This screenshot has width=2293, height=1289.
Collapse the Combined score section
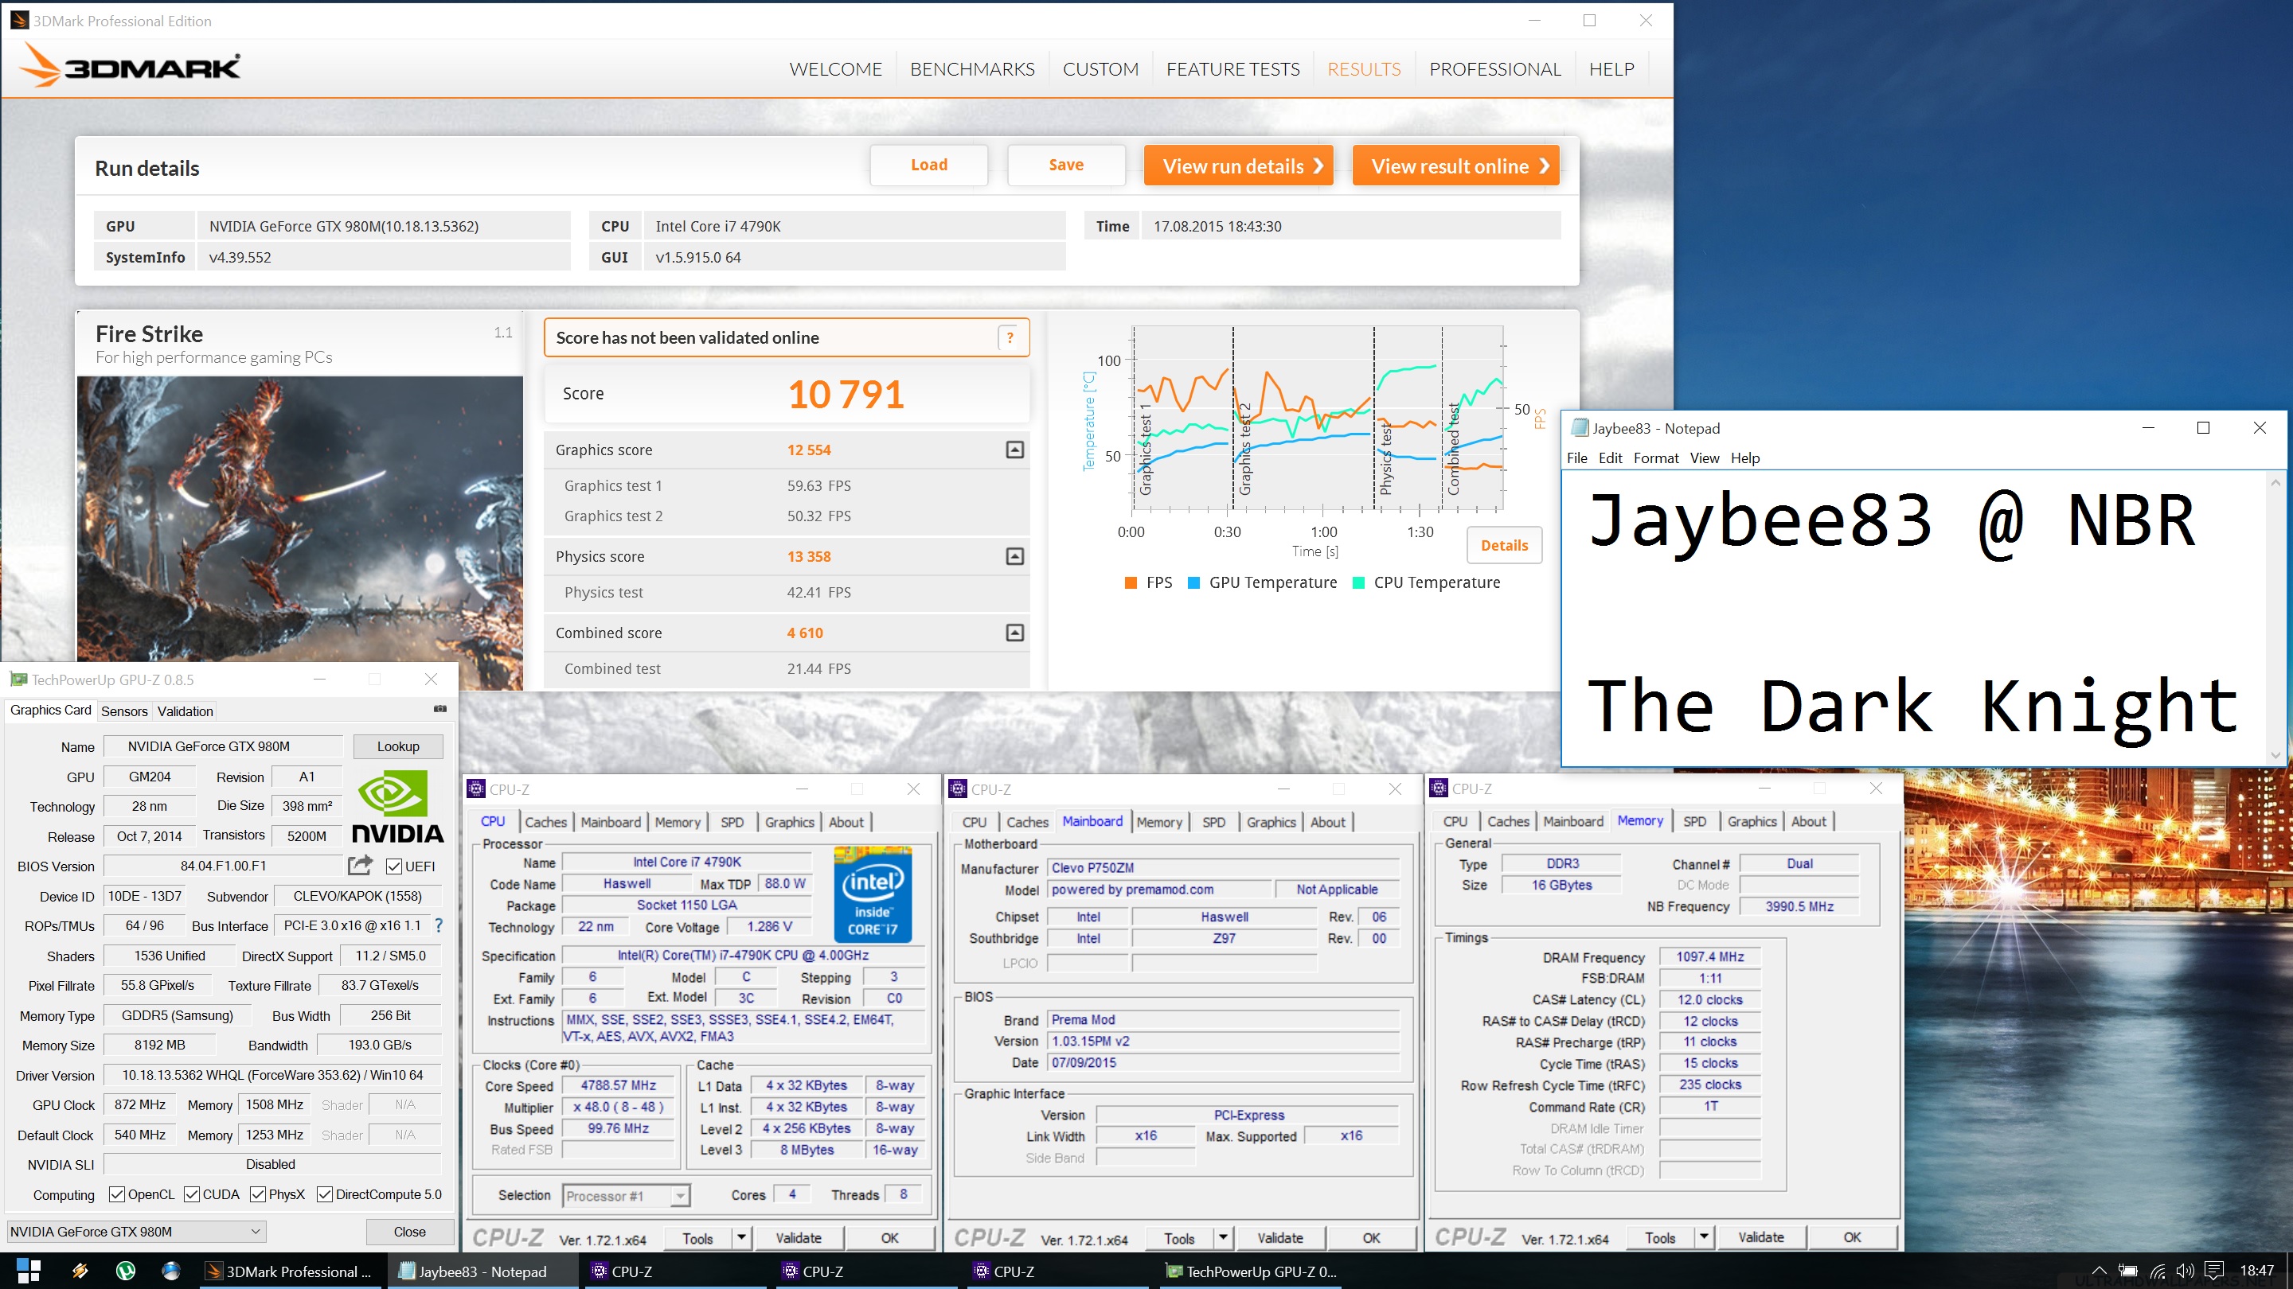(x=1015, y=633)
